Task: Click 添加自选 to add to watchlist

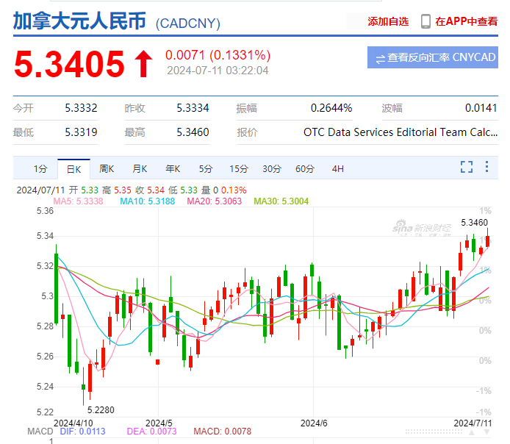Action: [x=388, y=21]
